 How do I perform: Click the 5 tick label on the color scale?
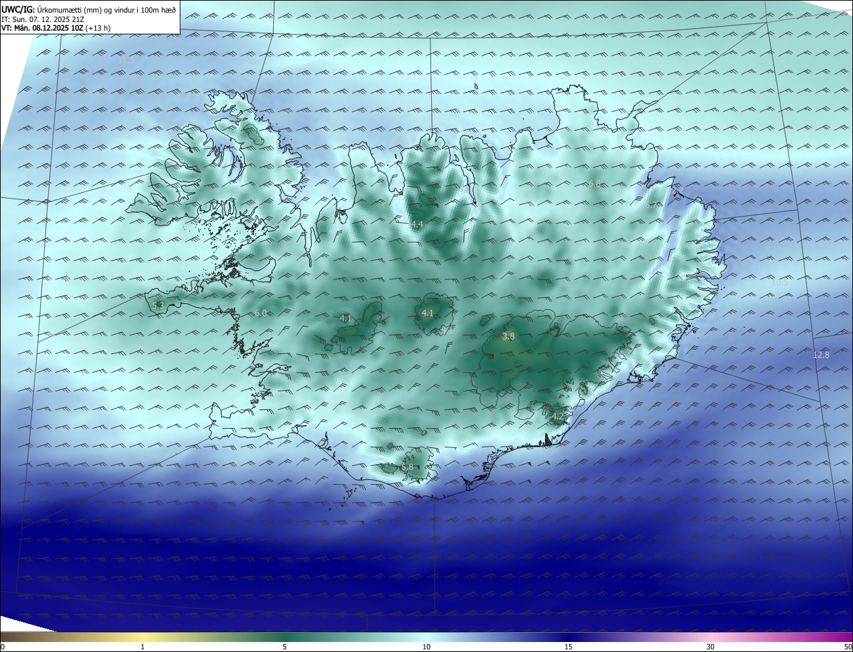pyautogui.click(x=285, y=647)
